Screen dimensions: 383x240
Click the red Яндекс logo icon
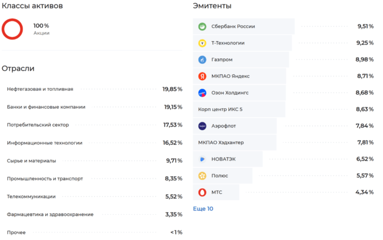203,76
